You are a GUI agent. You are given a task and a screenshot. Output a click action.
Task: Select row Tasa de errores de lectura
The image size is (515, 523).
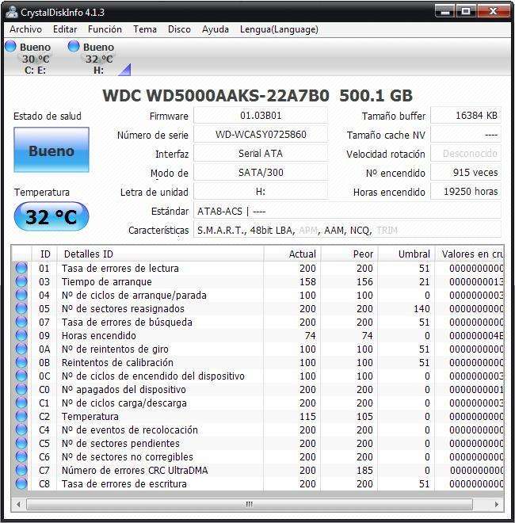pyautogui.click(x=257, y=268)
